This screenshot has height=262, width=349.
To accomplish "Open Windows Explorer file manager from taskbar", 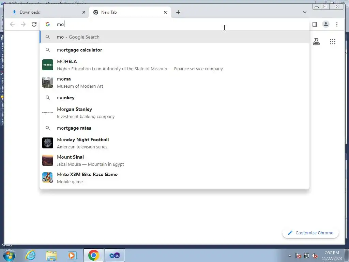I will point(51,255).
